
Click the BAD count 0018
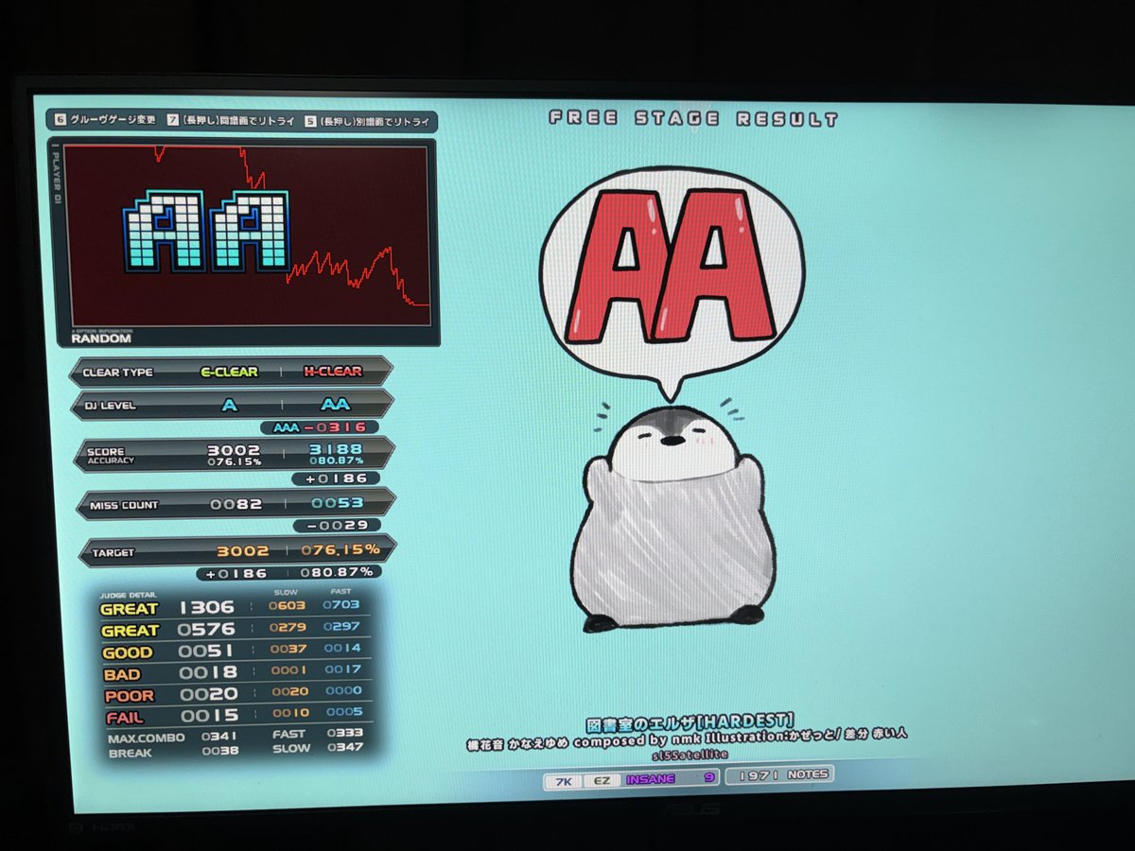(x=208, y=673)
